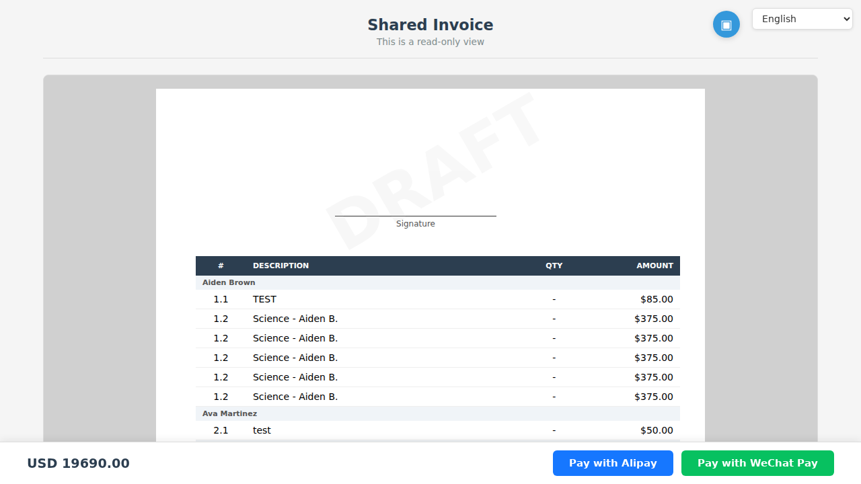Click the AMOUNT column header
This screenshot has width=861, height=484.
tap(654, 266)
